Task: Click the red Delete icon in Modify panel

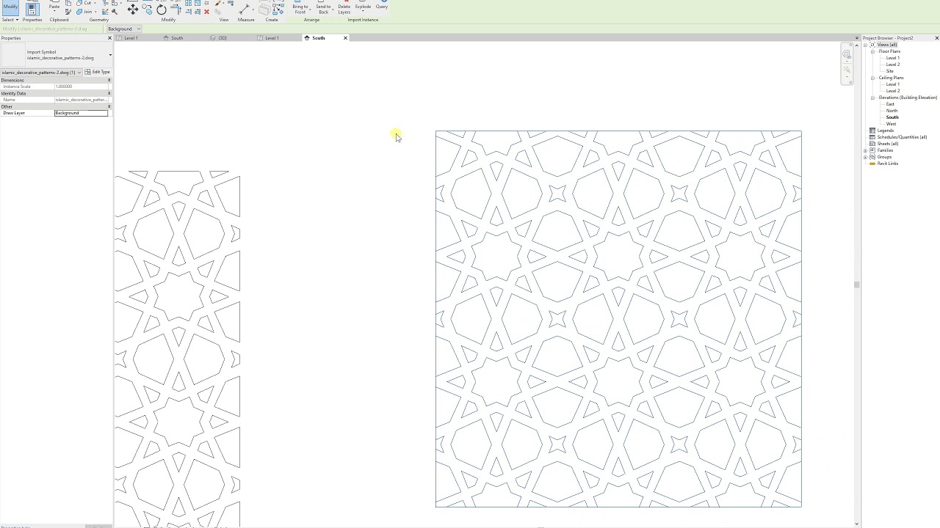Action: click(206, 12)
